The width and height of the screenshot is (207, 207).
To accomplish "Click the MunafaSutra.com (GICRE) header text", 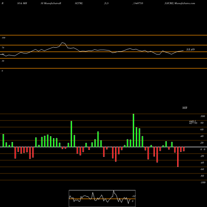I will pos(180,3).
